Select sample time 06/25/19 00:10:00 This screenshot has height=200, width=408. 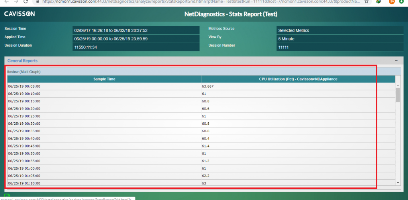point(24,94)
